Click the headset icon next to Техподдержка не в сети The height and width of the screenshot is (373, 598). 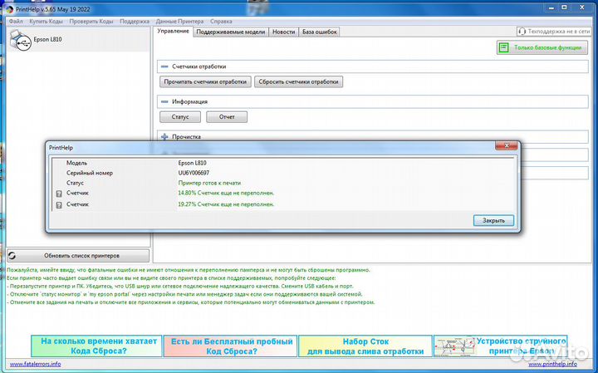pos(522,32)
